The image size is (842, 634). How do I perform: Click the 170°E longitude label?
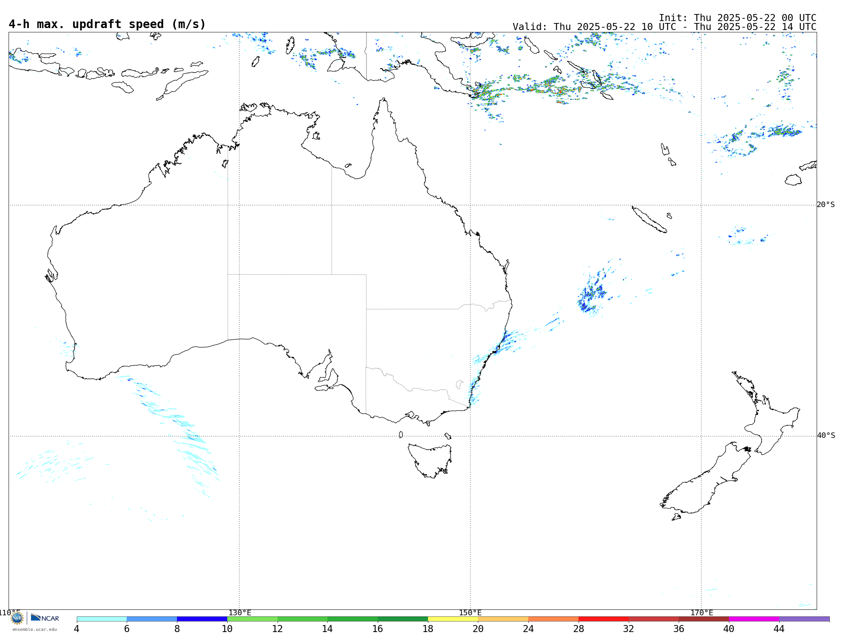pos(702,613)
